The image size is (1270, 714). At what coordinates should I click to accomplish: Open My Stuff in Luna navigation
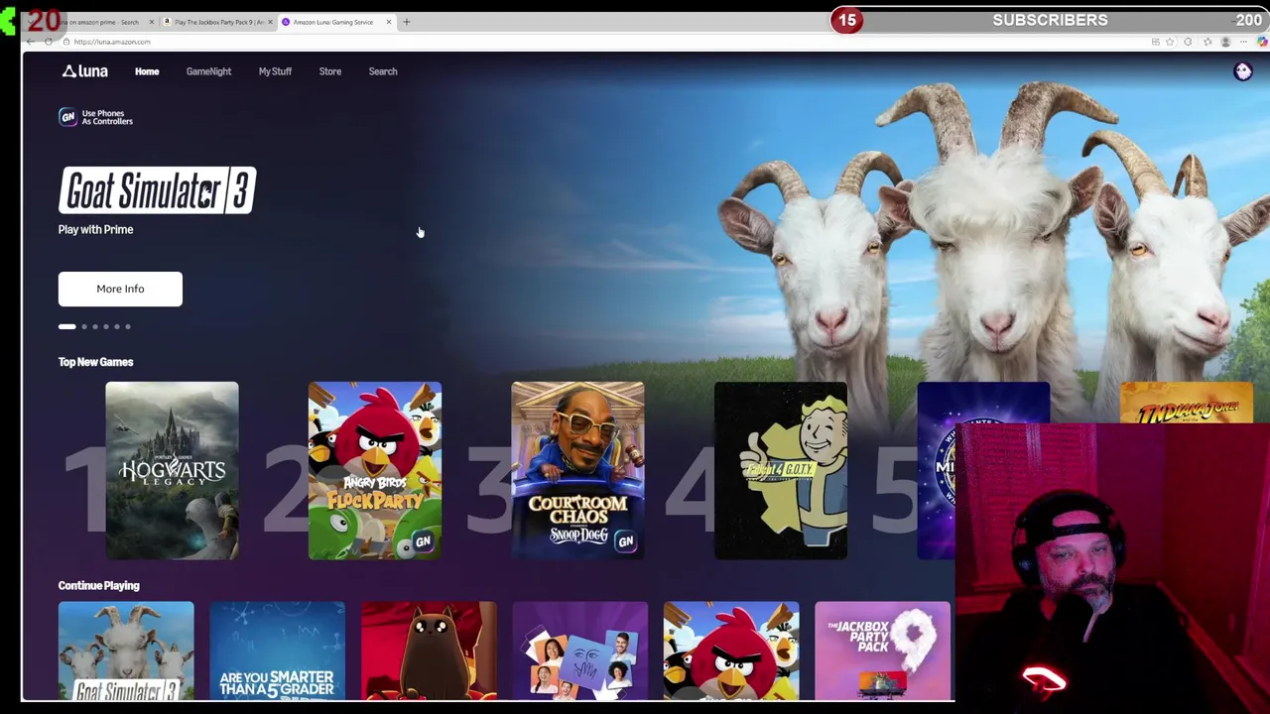pyautogui.click(x=275, y=71)
